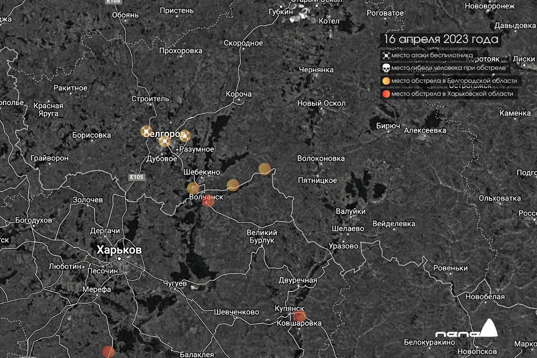
Task: Click the Новый Оскол label
Action: click(321, 103)
